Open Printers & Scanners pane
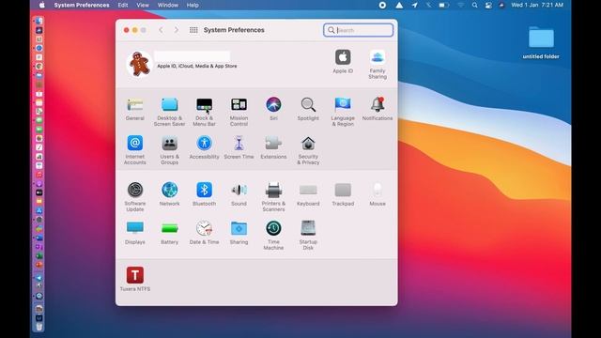The image size is (601, 338). point(273,197)
